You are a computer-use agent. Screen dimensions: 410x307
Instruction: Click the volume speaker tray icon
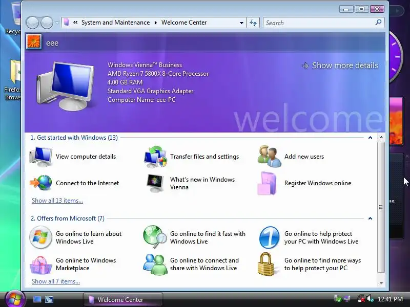370,298
